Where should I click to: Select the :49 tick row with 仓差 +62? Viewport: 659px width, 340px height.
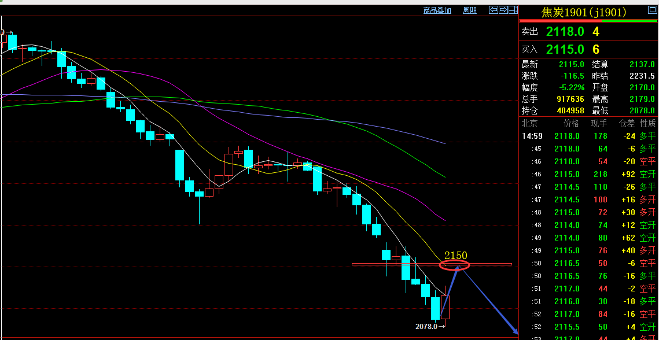(588, 238)
